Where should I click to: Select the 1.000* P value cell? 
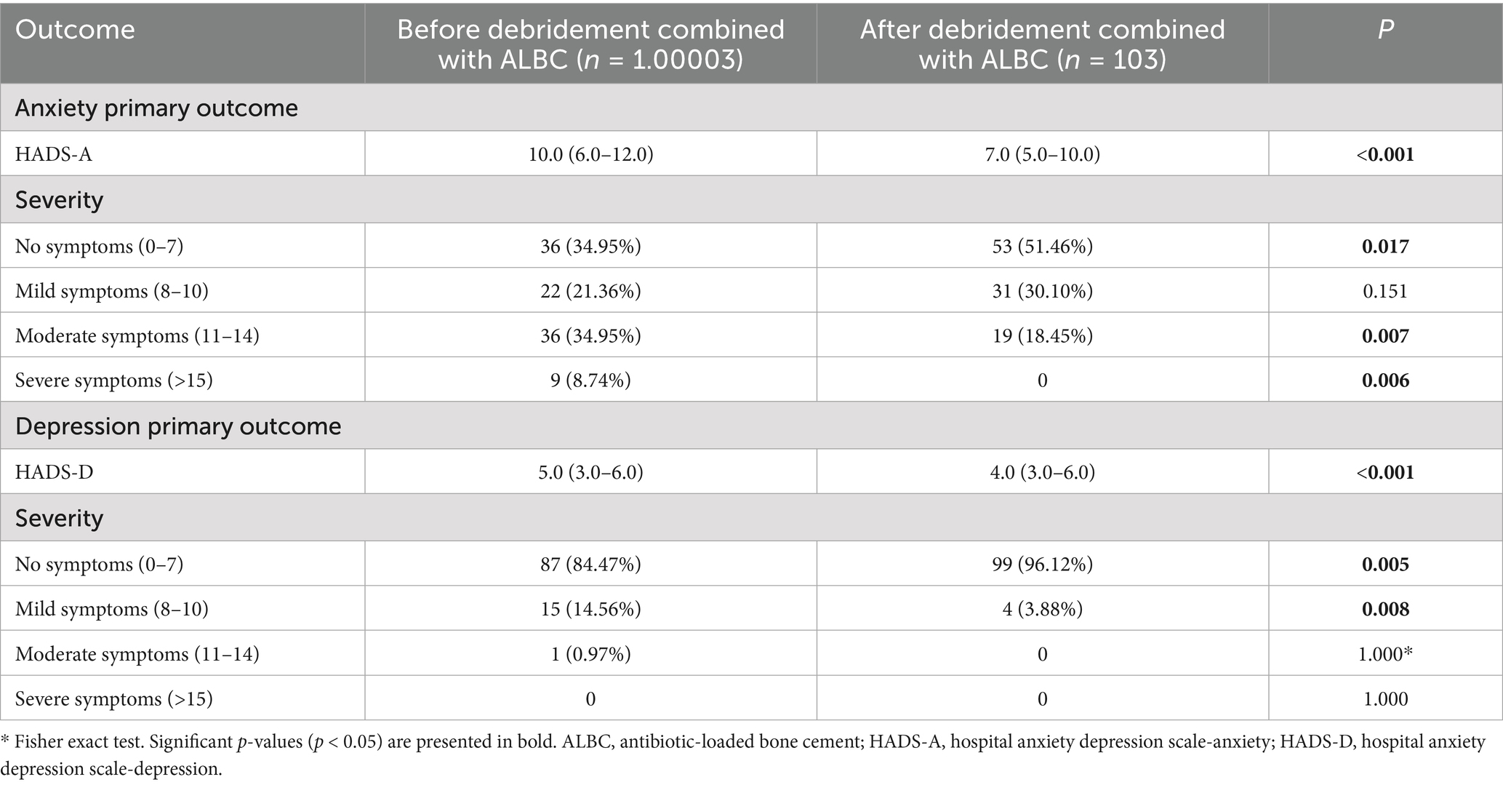coord(1385,654)
